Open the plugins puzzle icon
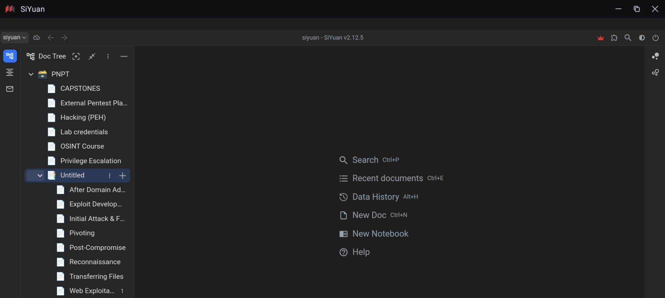 pos(614,38)
